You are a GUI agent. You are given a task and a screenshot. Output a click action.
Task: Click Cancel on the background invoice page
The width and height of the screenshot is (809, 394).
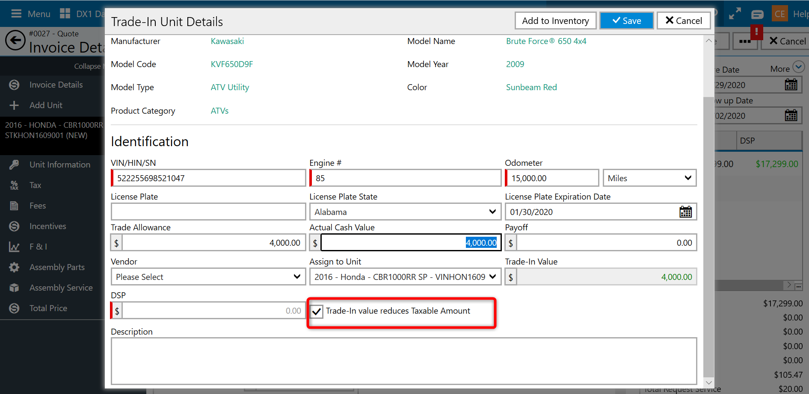787,41
